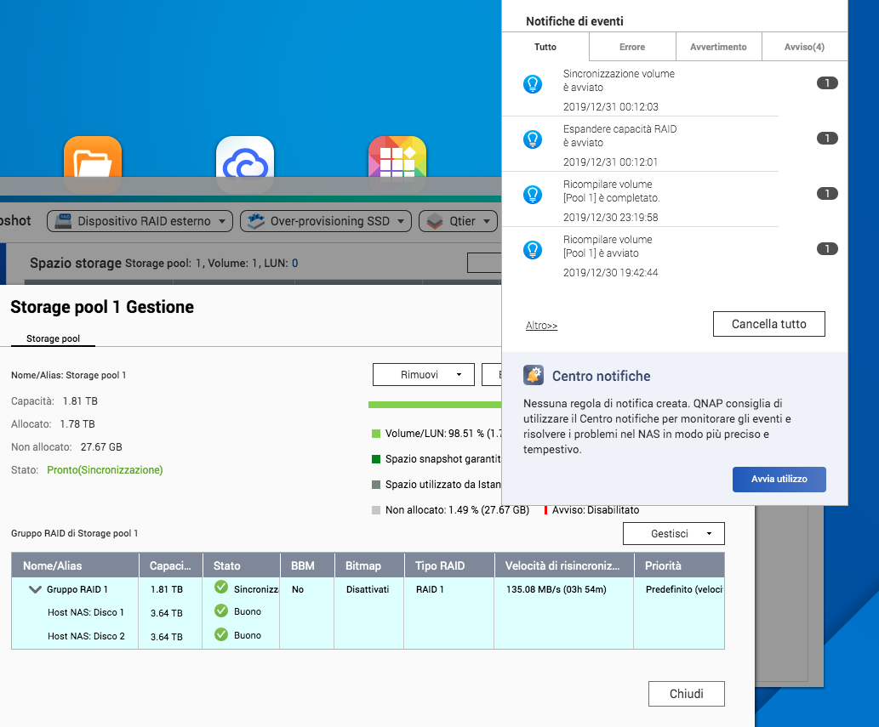
Task: Open the Over-provisioning SSD dropdown
Action: click(x=326, y=222)
